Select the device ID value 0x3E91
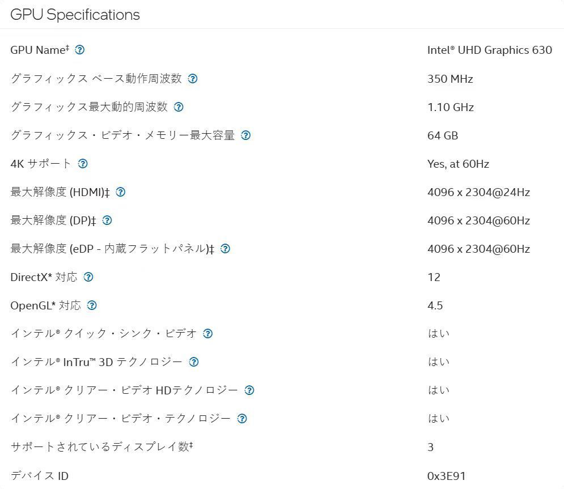The image size is (564, 489). [x=446, y=476]
